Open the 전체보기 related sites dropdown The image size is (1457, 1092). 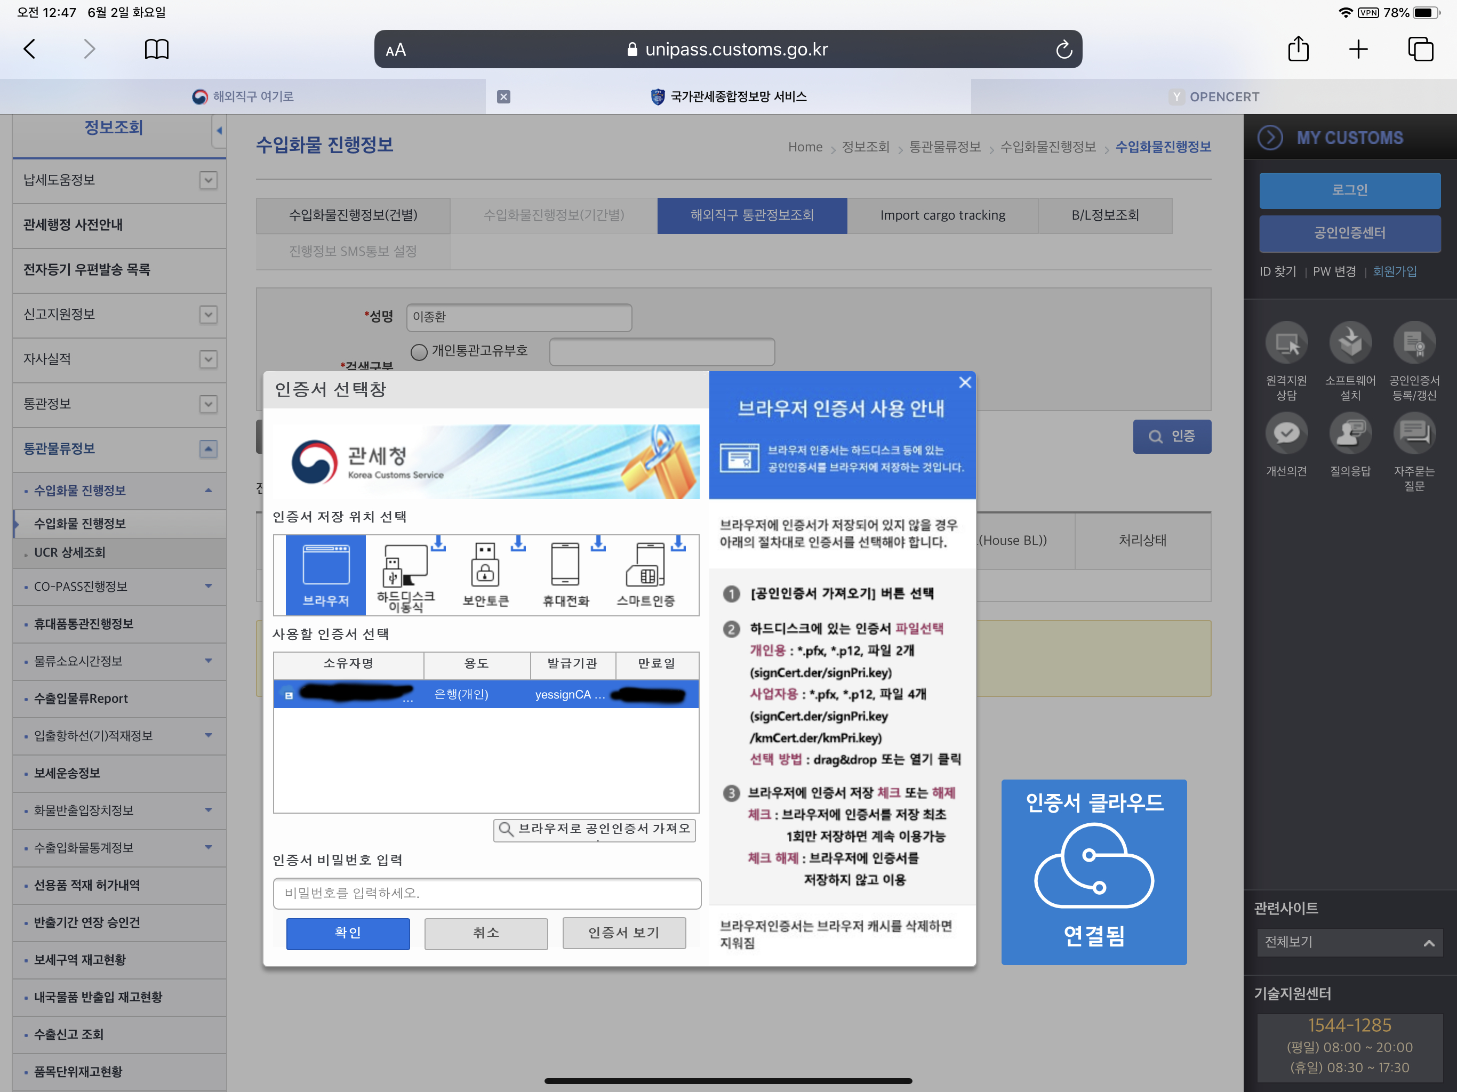click(1349, 942)
